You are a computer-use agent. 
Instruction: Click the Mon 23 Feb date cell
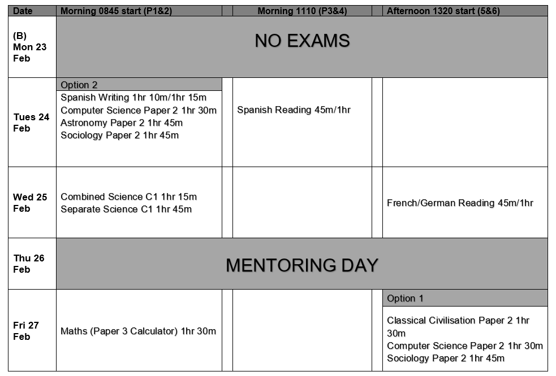tap(30, 47)
